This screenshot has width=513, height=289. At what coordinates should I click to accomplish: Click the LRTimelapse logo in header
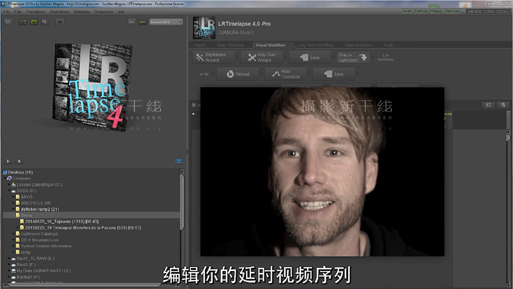[x=204, y=28]
